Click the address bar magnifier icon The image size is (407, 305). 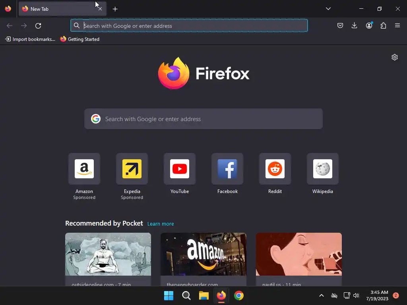tap(77, 25)
